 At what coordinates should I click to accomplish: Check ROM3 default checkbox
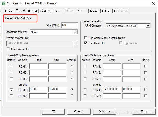coord(11,79)
